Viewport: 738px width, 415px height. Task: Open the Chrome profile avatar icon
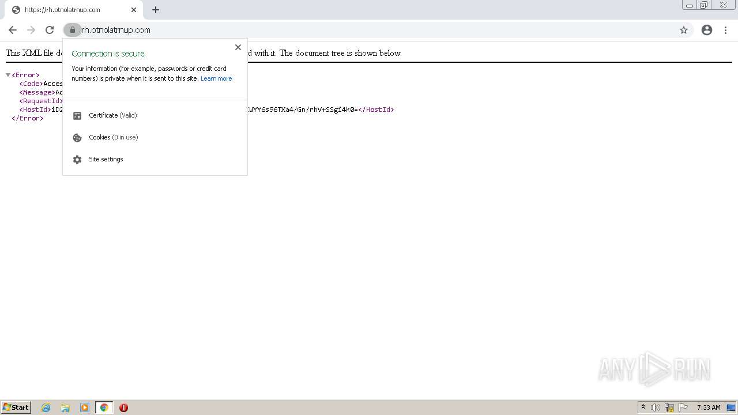(x=707, y=30)
